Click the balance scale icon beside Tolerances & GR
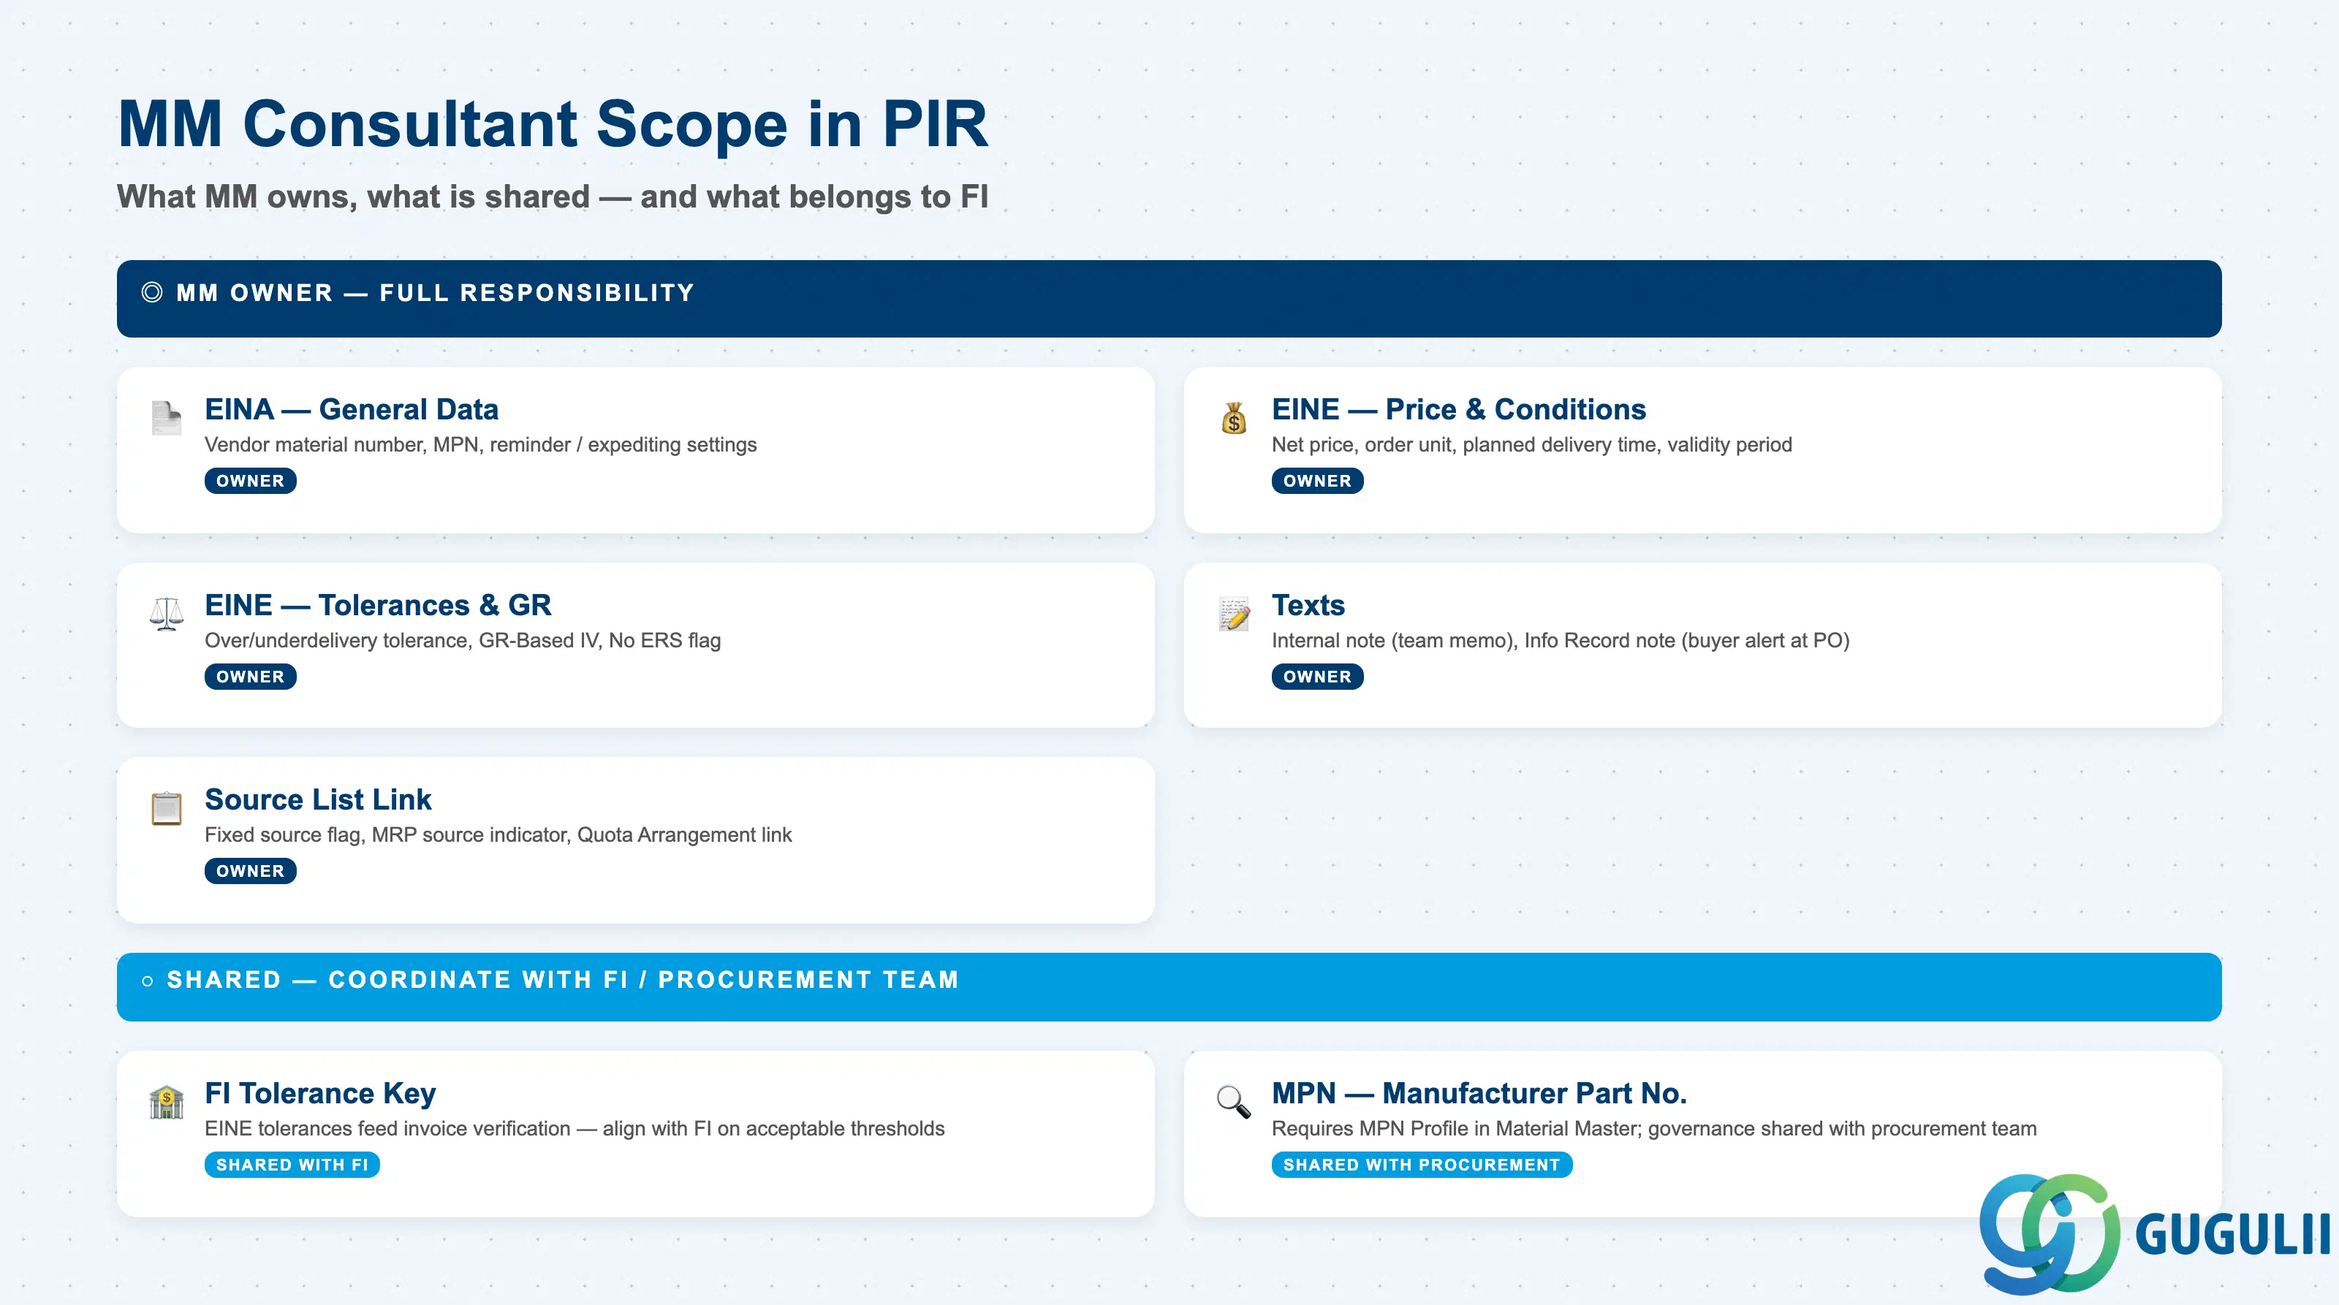The width and height of the screenshot is (2339, 1305). click(166, 614)
